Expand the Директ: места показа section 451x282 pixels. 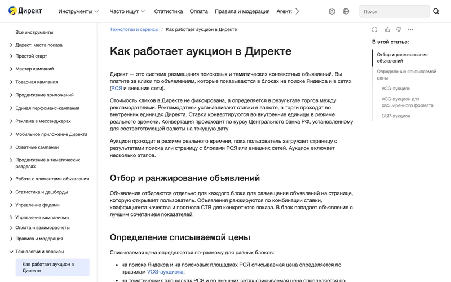(x=36, y=45)
